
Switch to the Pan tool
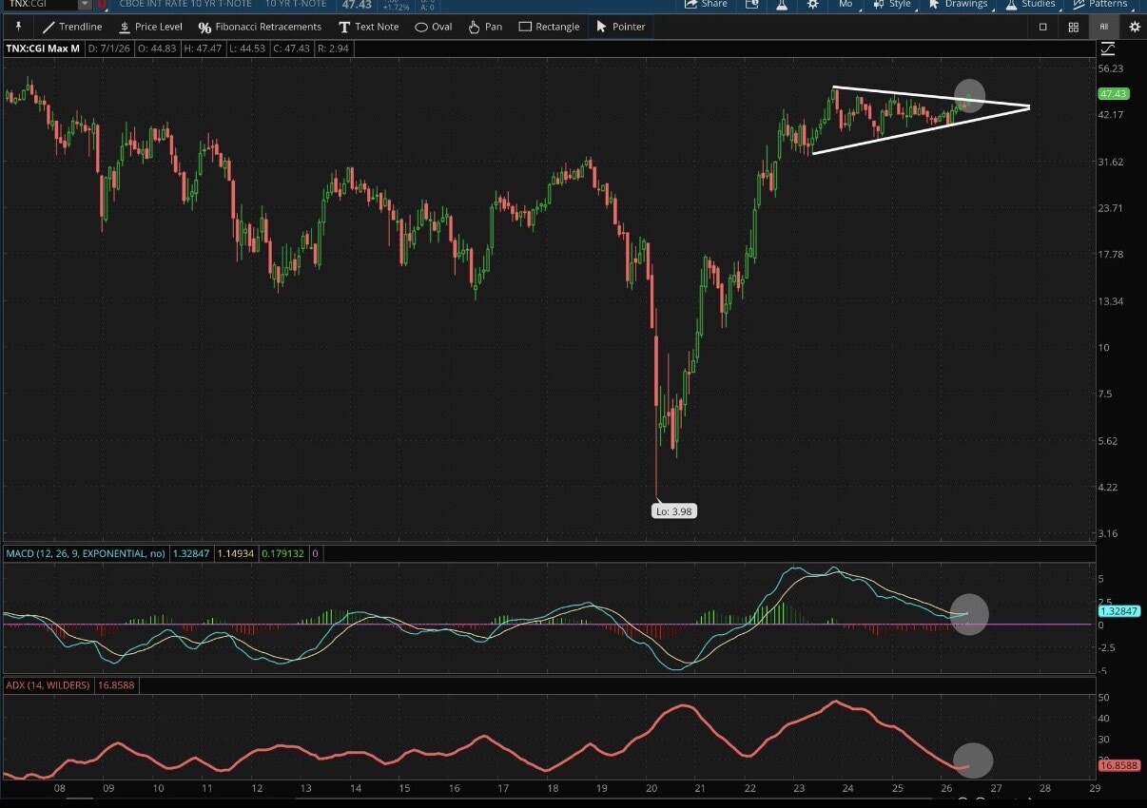click(x=485, y=27)
